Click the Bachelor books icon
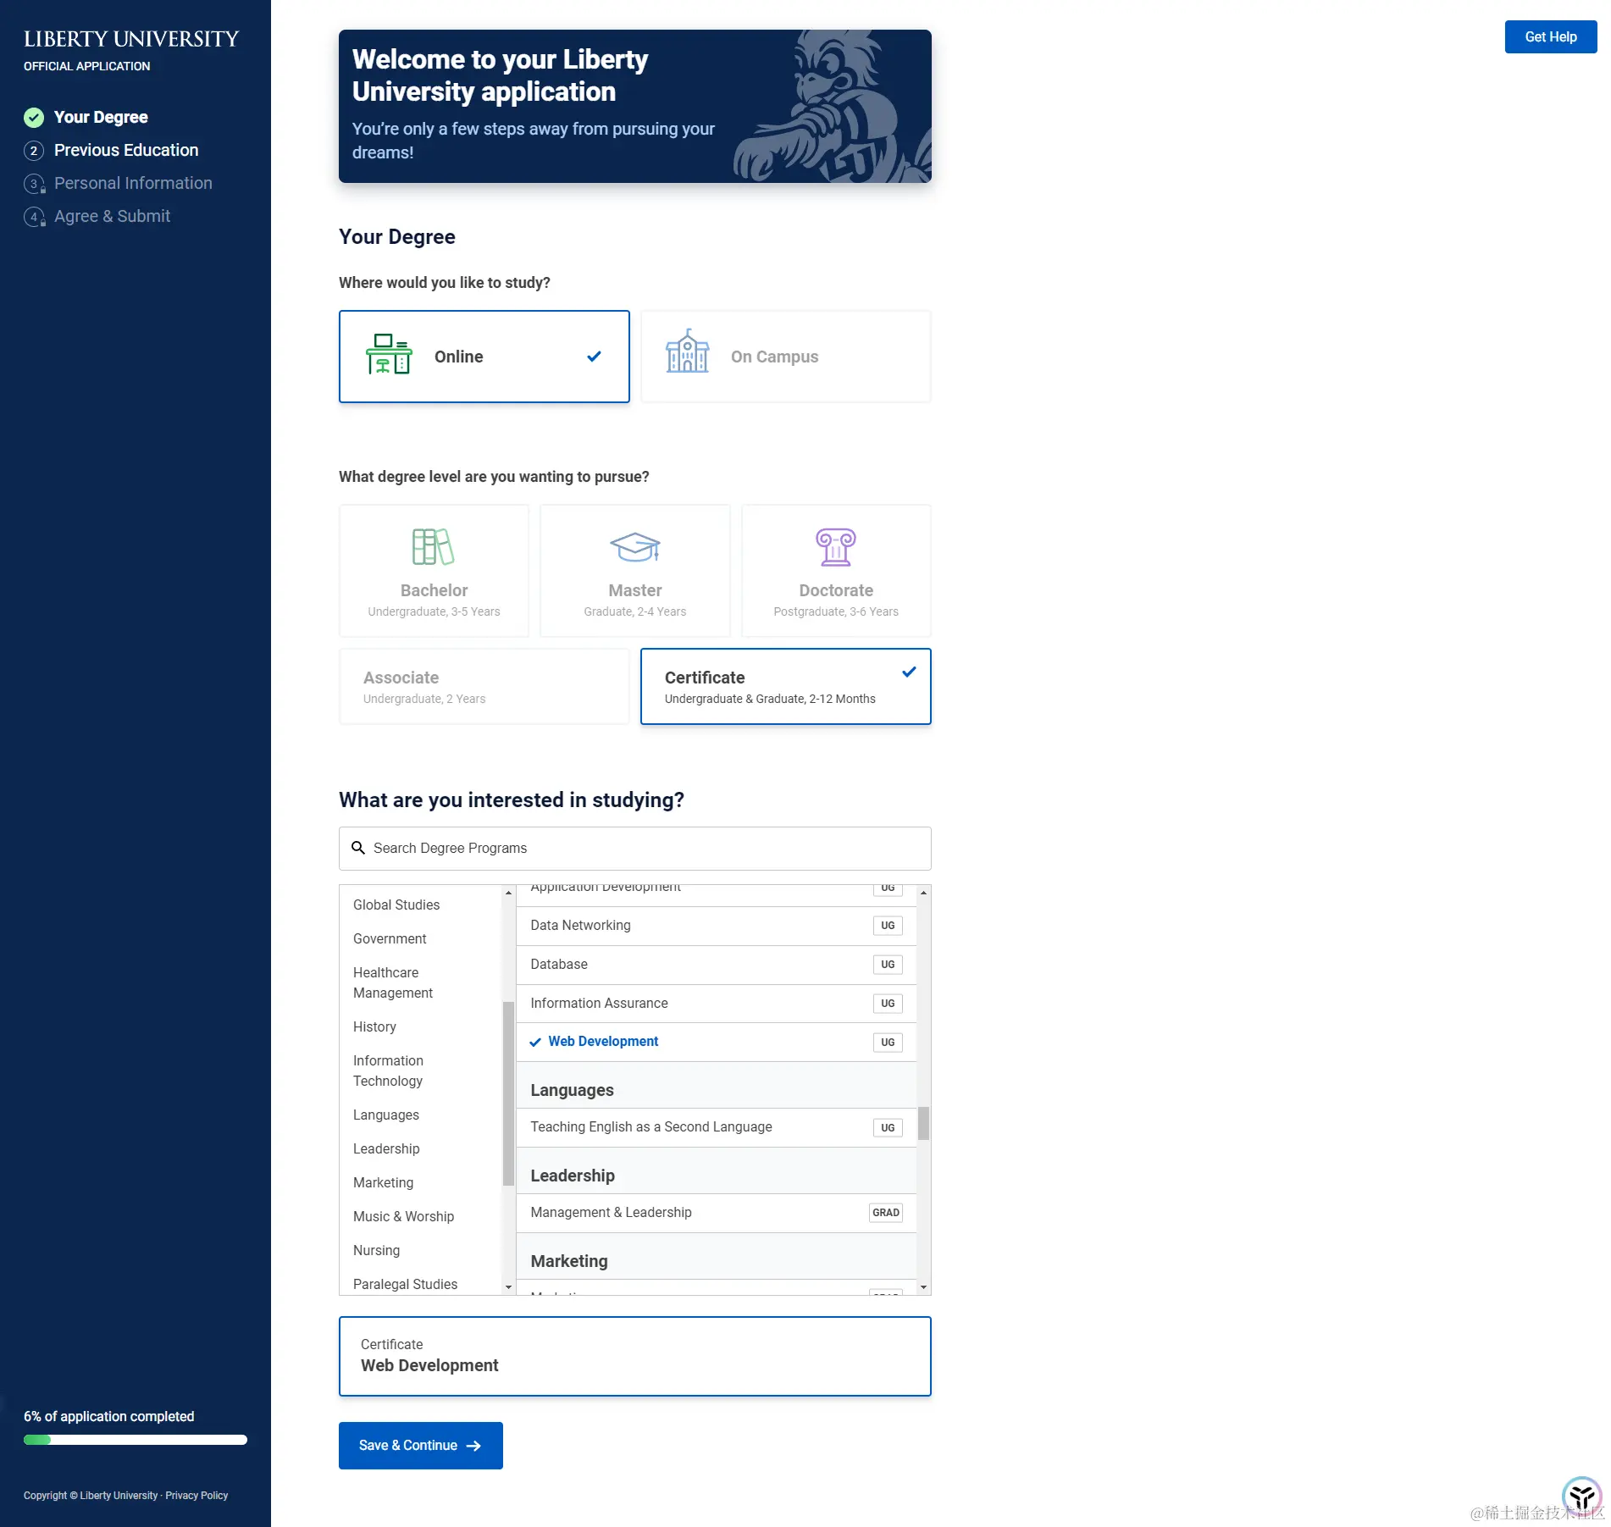The image size is (1611, 1527). click(433, 546)
